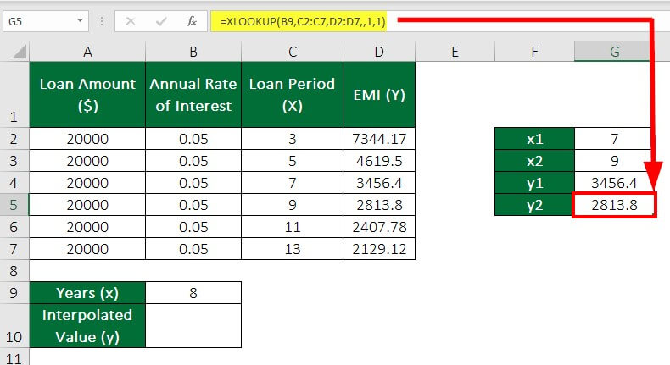Select row 4 header
This screenshot has width=670, height=365.
tap(14, 183)
